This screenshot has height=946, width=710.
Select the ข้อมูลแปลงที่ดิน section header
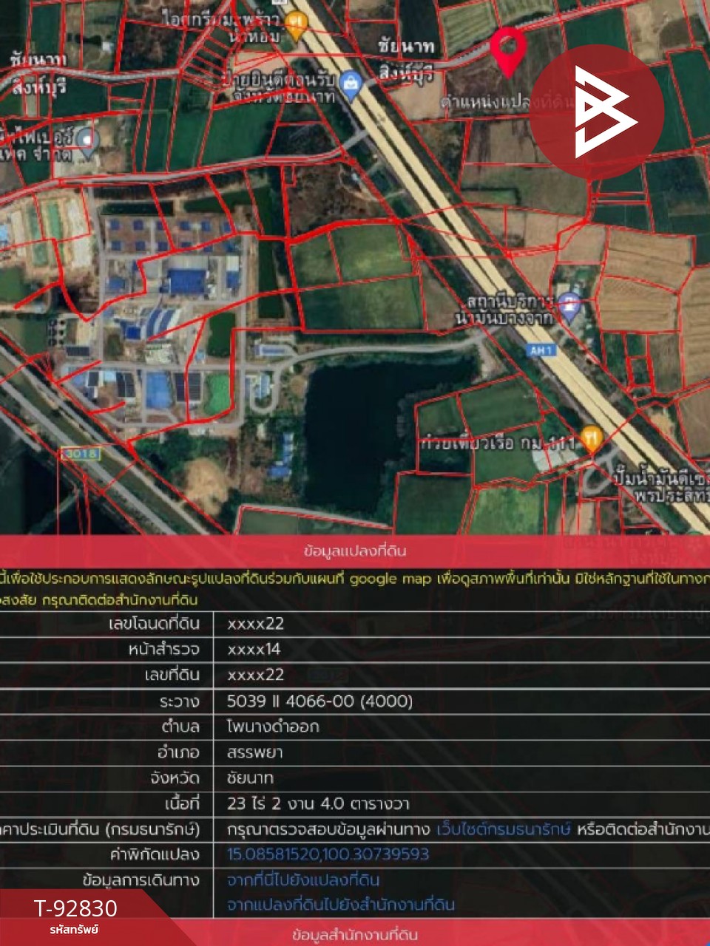click(x=355, y=551)
